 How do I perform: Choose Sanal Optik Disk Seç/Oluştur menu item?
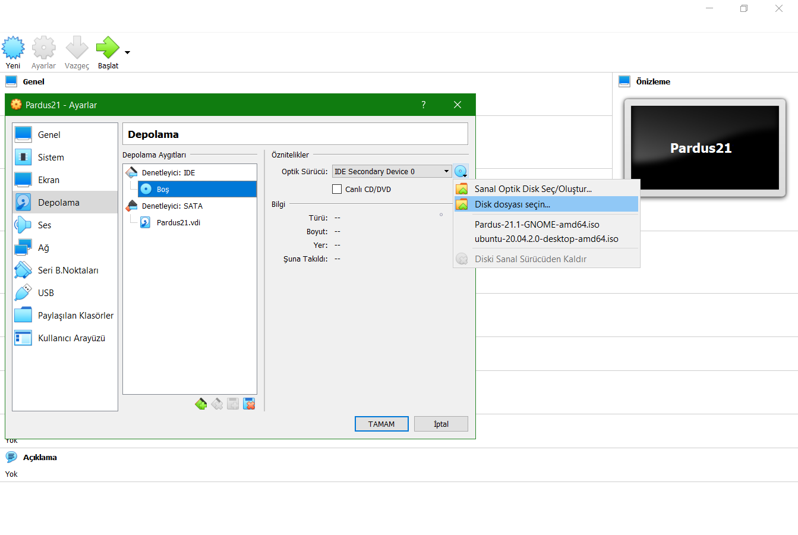pyautogui.click(x=546, y=189)
